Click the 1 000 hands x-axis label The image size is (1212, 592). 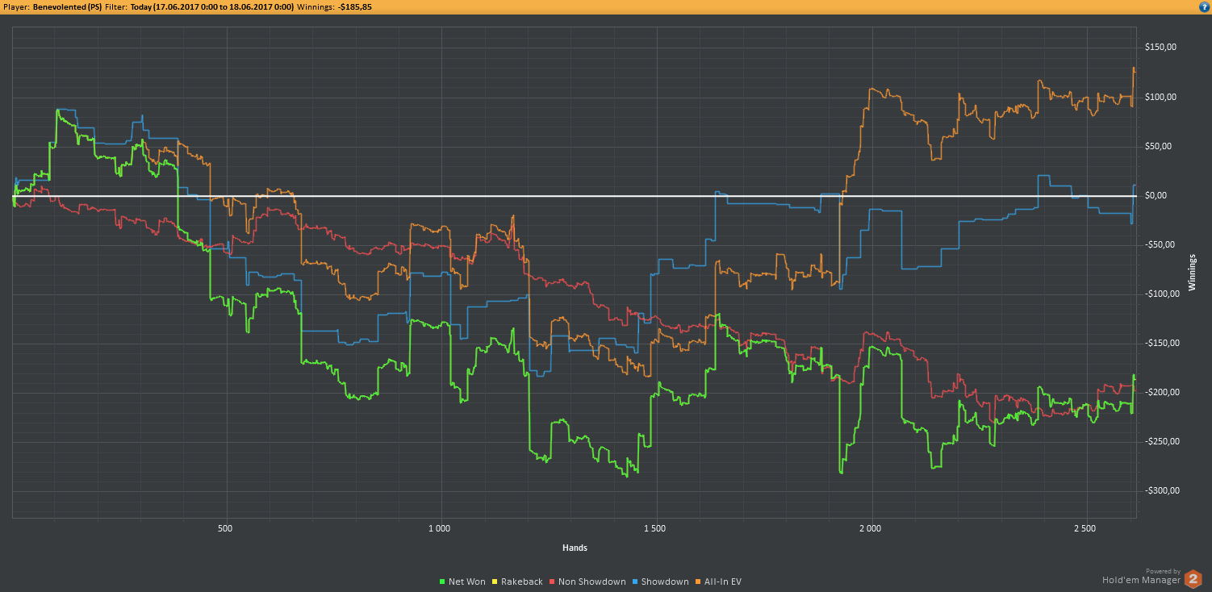point(440,528)
